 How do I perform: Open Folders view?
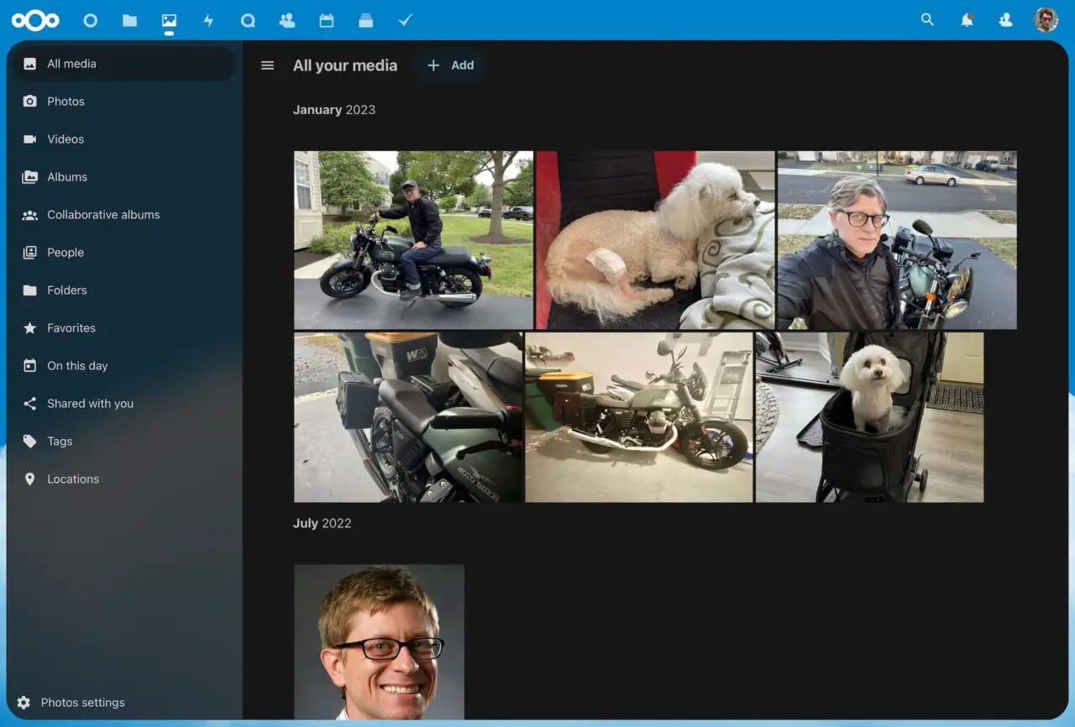tap(124, 290)
